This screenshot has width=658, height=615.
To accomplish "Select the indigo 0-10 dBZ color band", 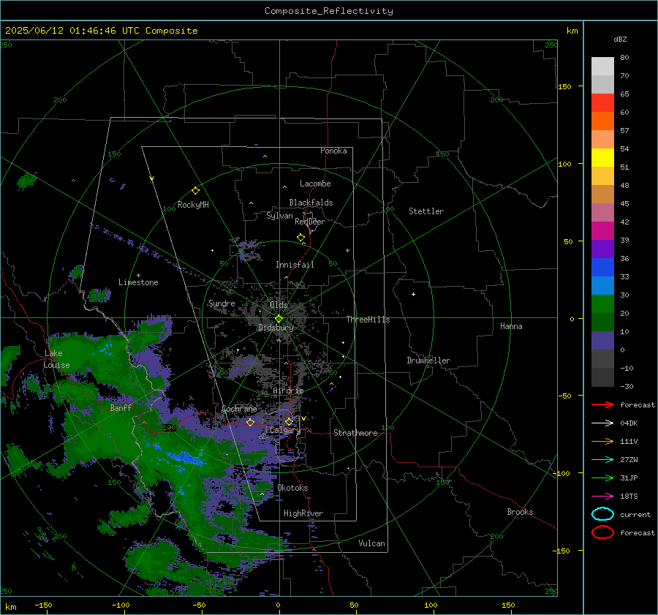I will pyautogui.click(x=602, y=341).
